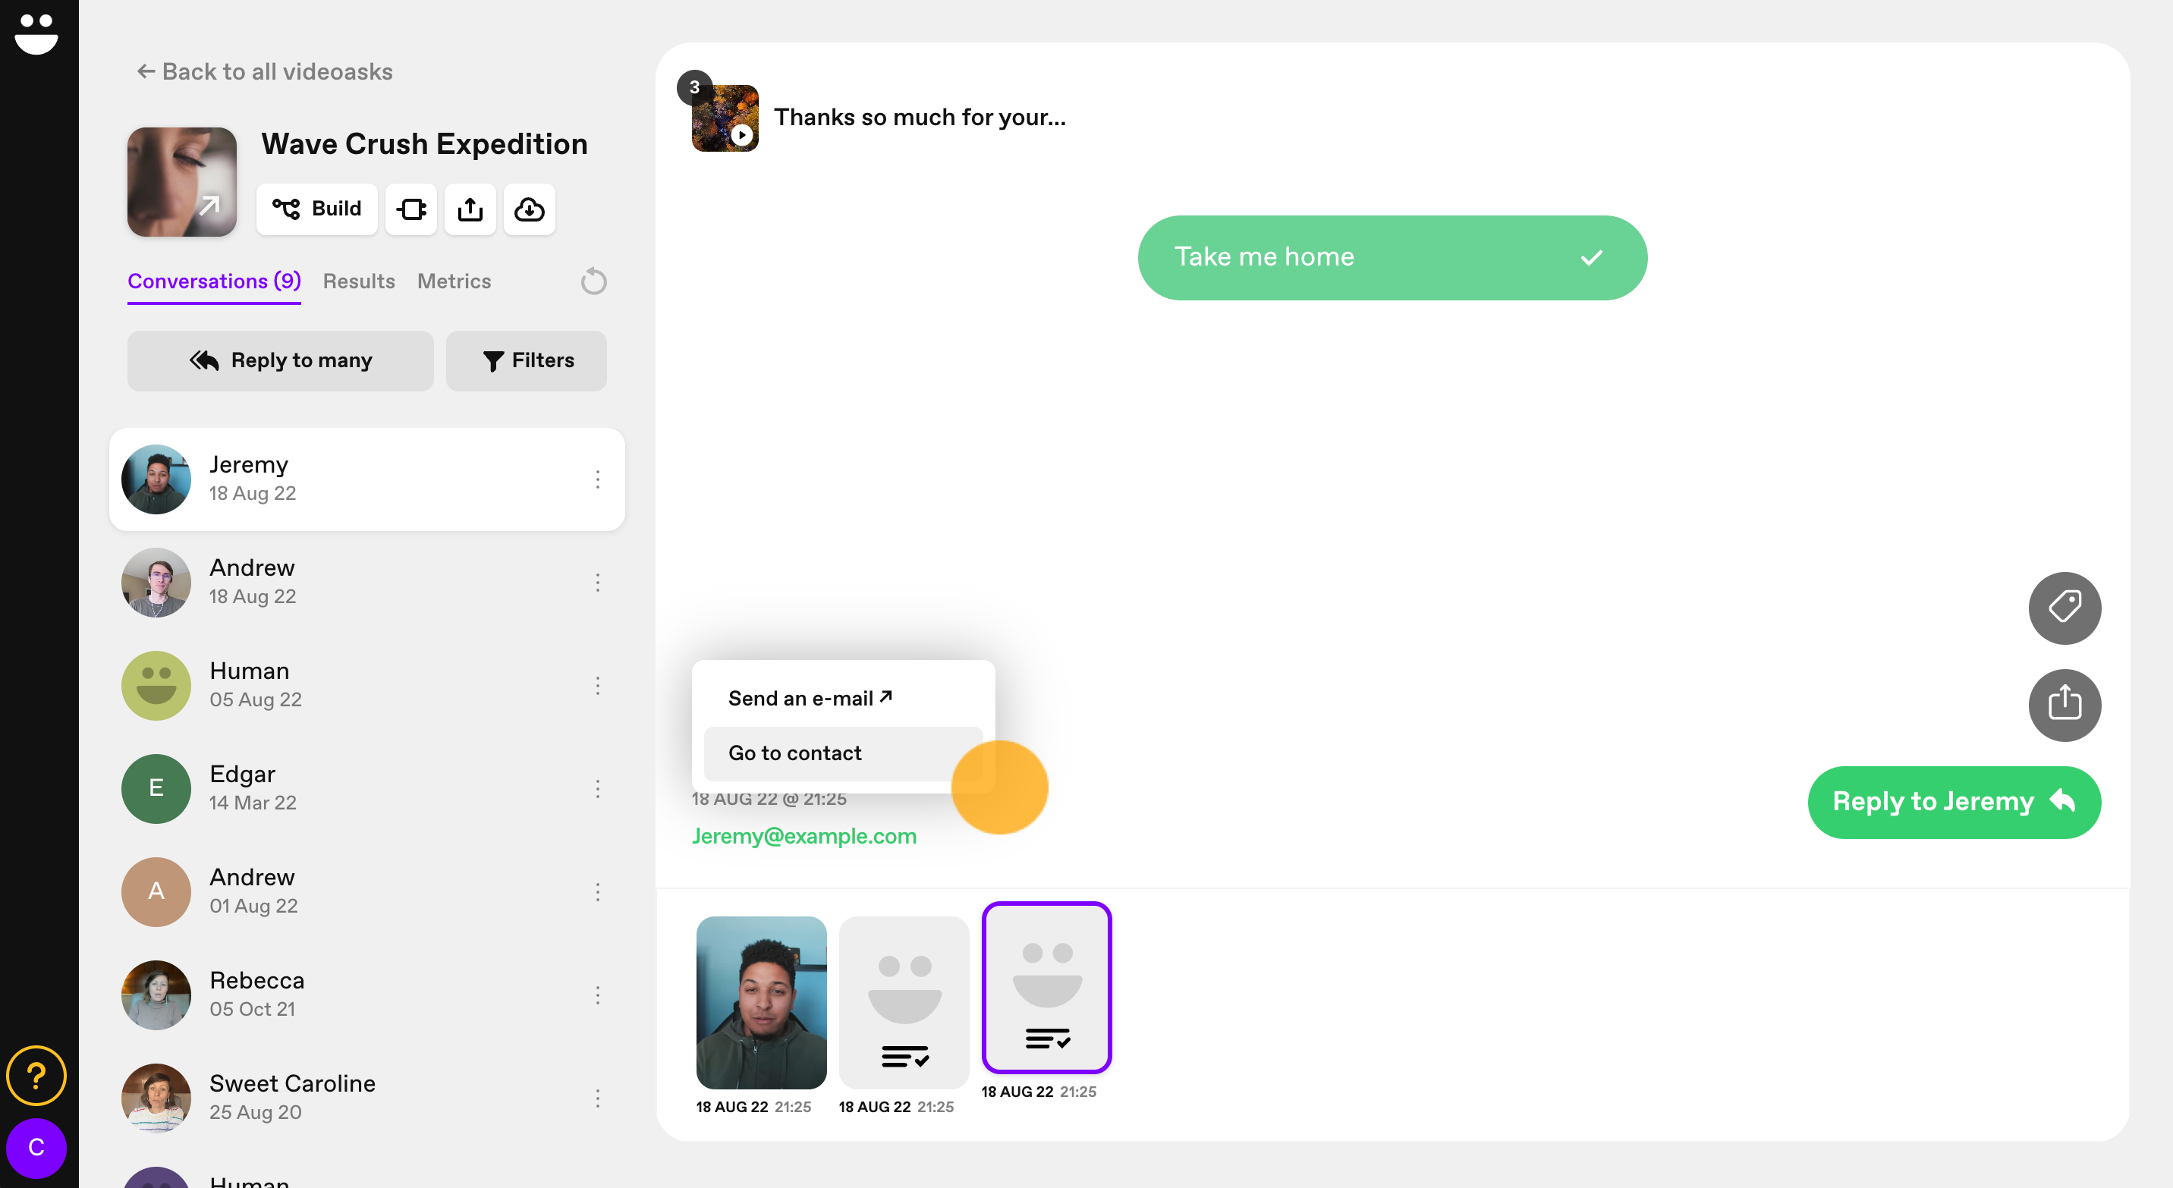Click Sweet Caroline's photo avatar
The height and width of the screenshot is (1188, 2173).
pyautogui.click(x=156, y=1098)
